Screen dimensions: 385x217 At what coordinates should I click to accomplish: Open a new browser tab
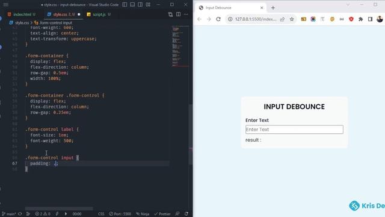[273, 8]
